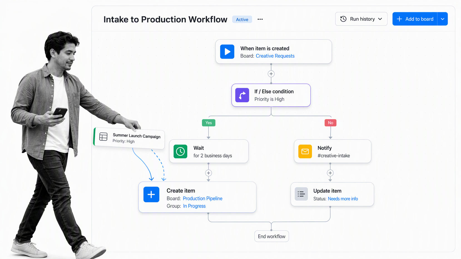
Task: Expand the Add to board arrow menu
Action: [x=442, y=19]
